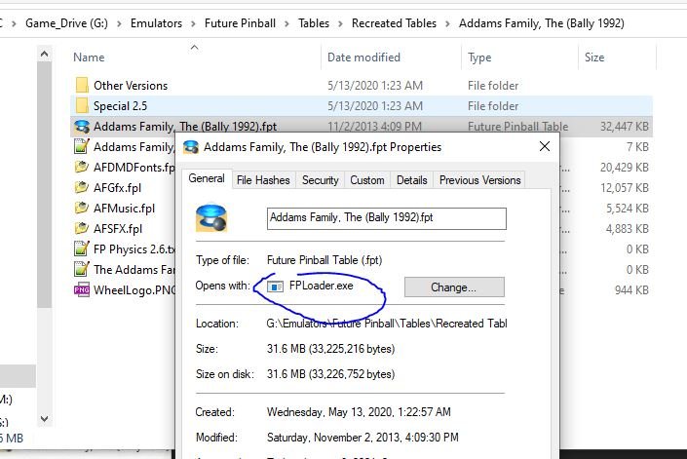Switch to the File Hashes tab
The width and height of the screenshot is (687, 459).
263,180
